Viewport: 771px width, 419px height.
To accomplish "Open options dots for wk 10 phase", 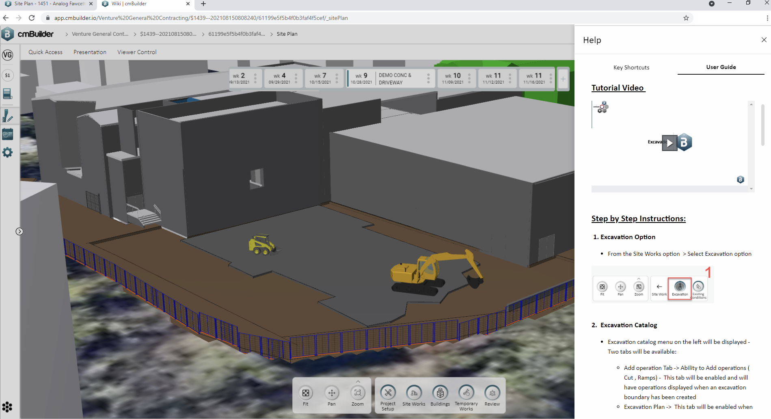I will pyautogui.click(x=469, y=78).
